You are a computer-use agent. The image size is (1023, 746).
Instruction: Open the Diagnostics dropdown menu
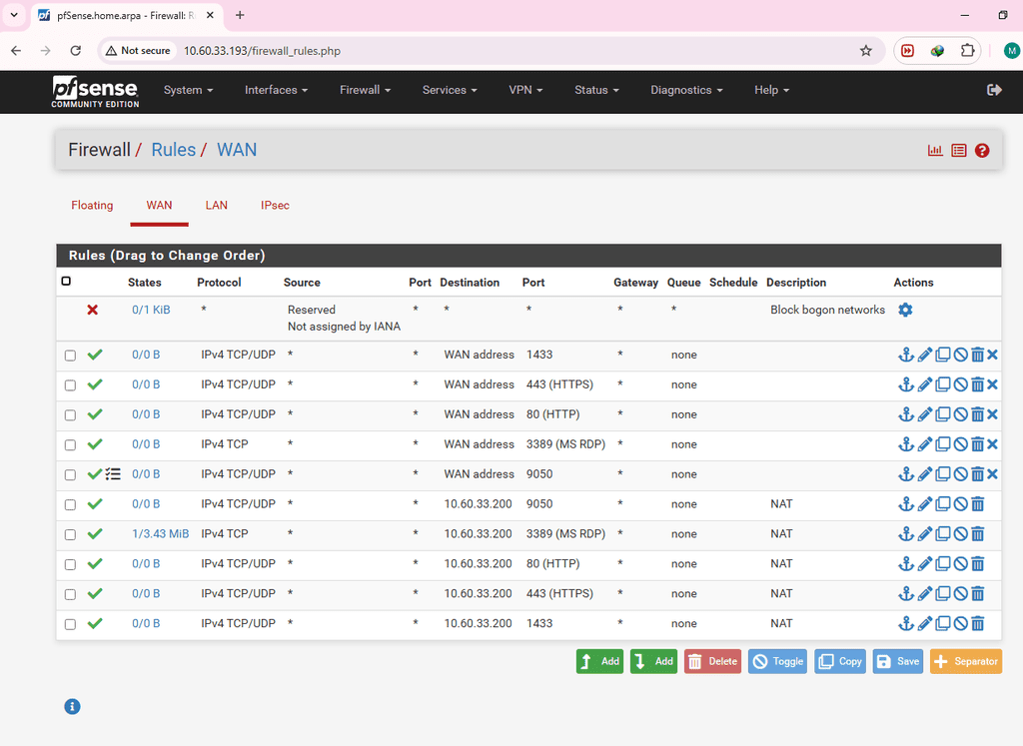pyautogui.click(x=686, y=90)
